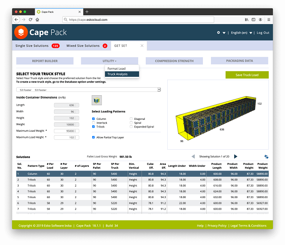This screenshot has height=245, width=285.
Task: Open the Utility dropdown menu
Action: coord(109,61)
